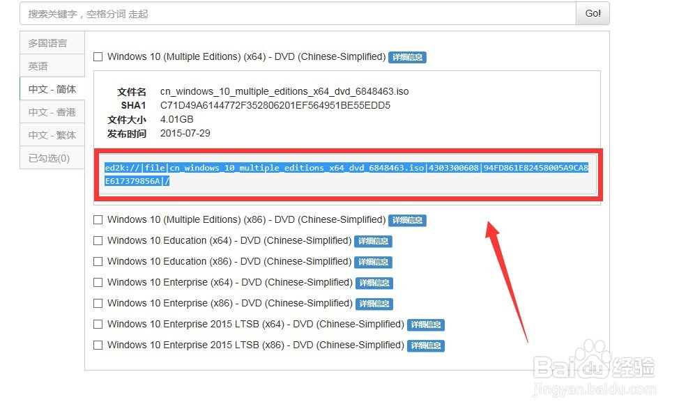Click the SHA1 value C71D49A6144772F3...

coord(275,105)
